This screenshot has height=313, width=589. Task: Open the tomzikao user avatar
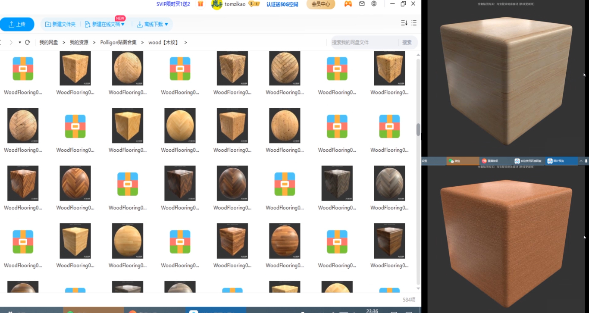(x=216, y=4)
